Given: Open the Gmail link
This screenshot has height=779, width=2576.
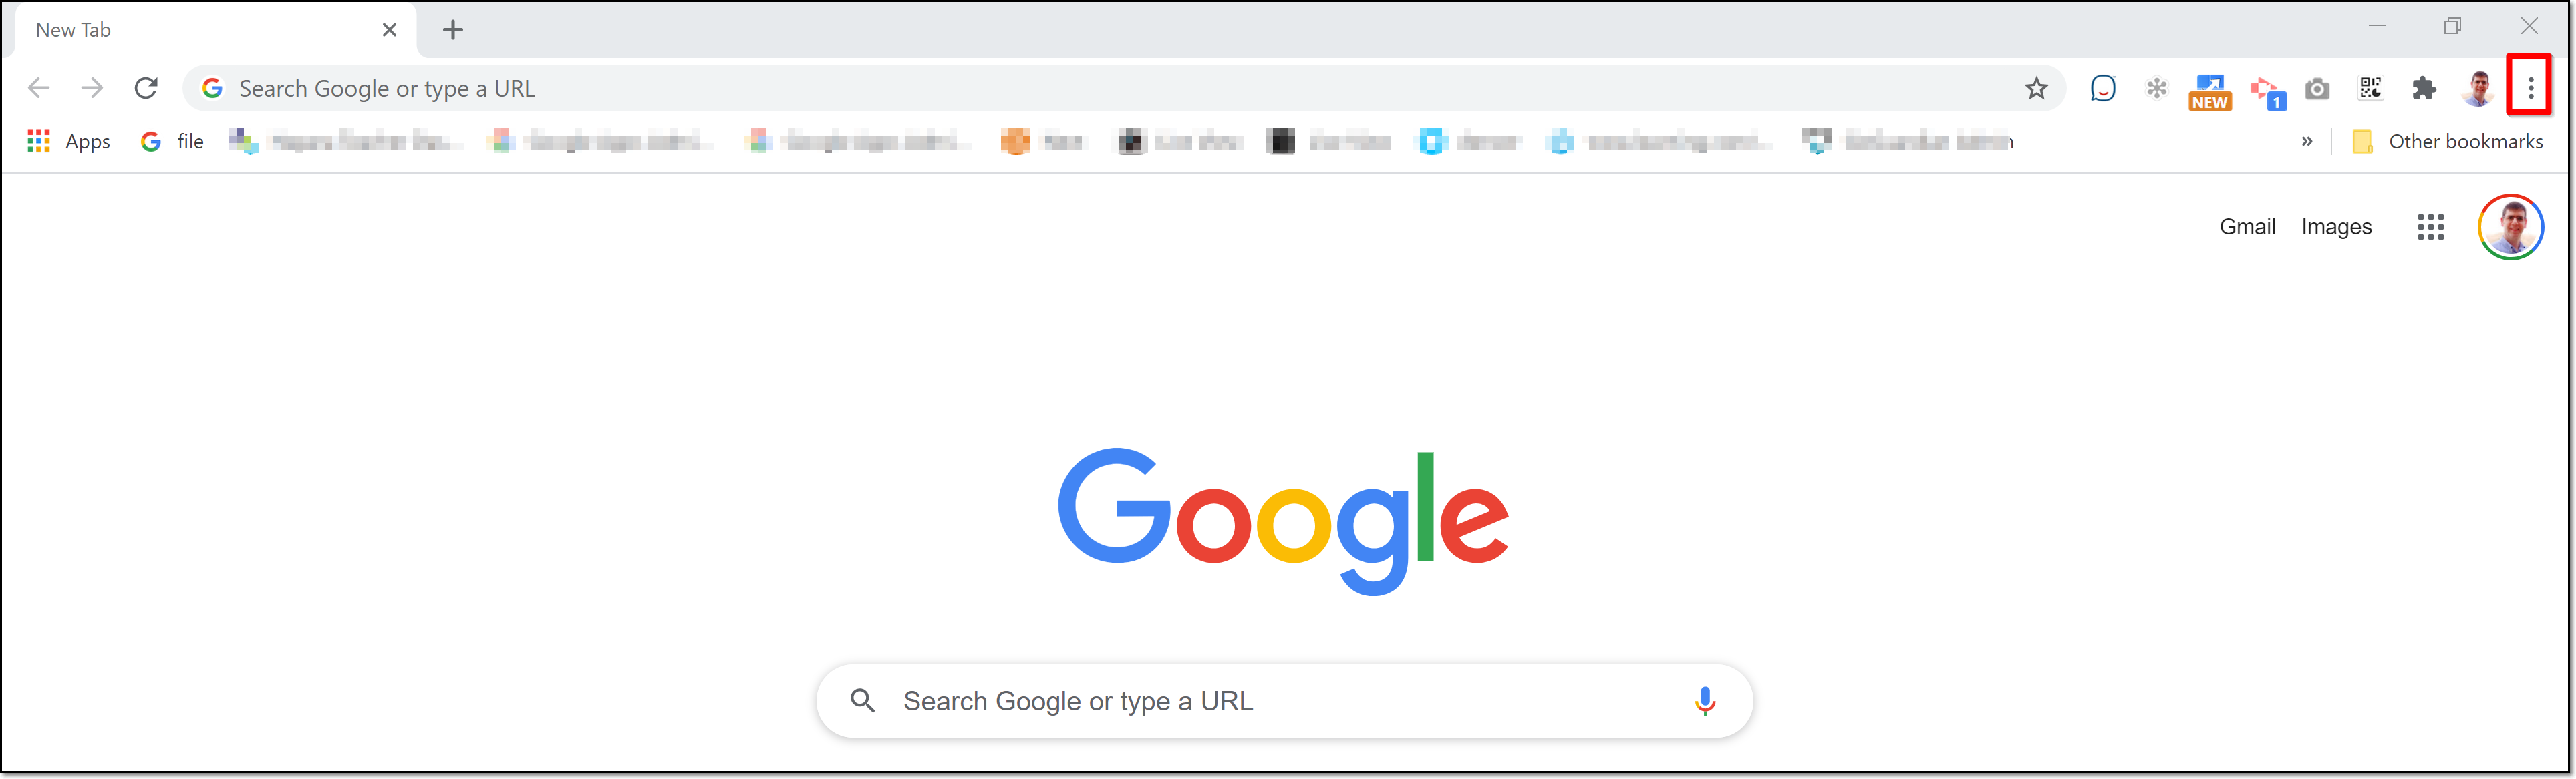Looking at the screenshot, I should 2247,227.
